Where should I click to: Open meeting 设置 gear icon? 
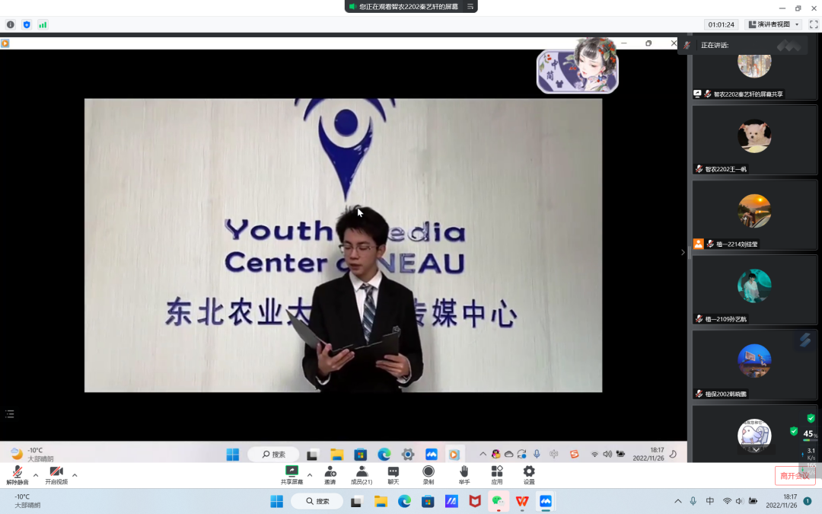(x=529, y=474)
